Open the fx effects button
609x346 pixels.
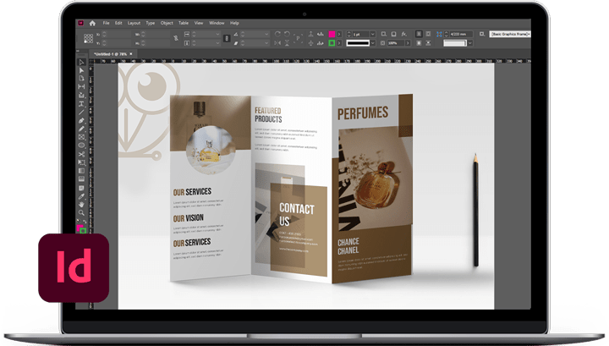[x=404, y=34]
